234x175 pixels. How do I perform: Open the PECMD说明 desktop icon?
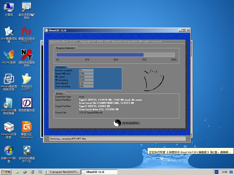(9, 55)
